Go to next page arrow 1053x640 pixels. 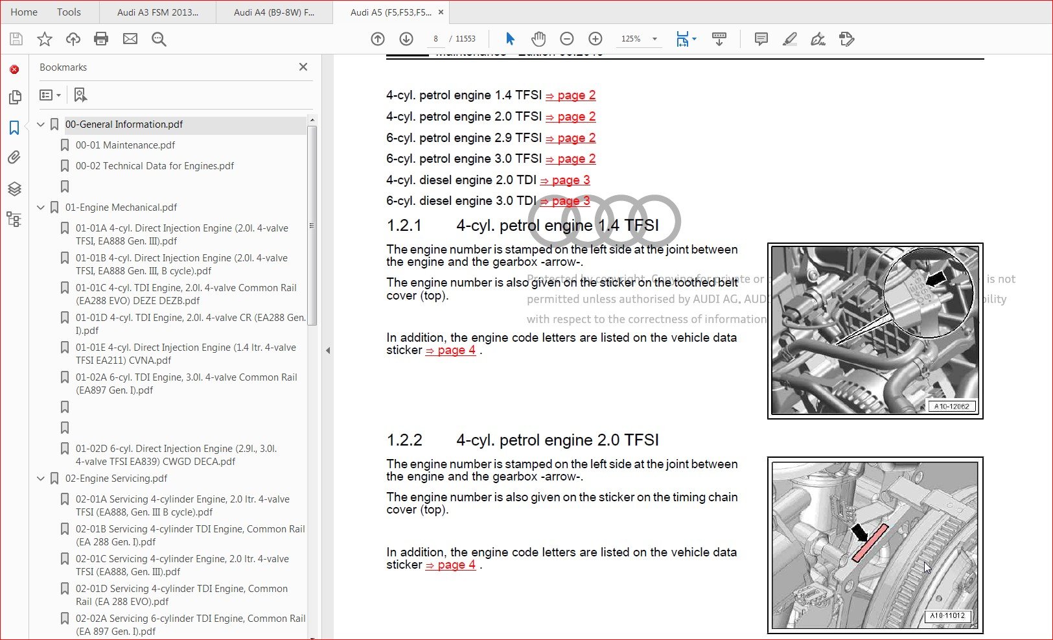pyautogui.click(x=406, y=39)
